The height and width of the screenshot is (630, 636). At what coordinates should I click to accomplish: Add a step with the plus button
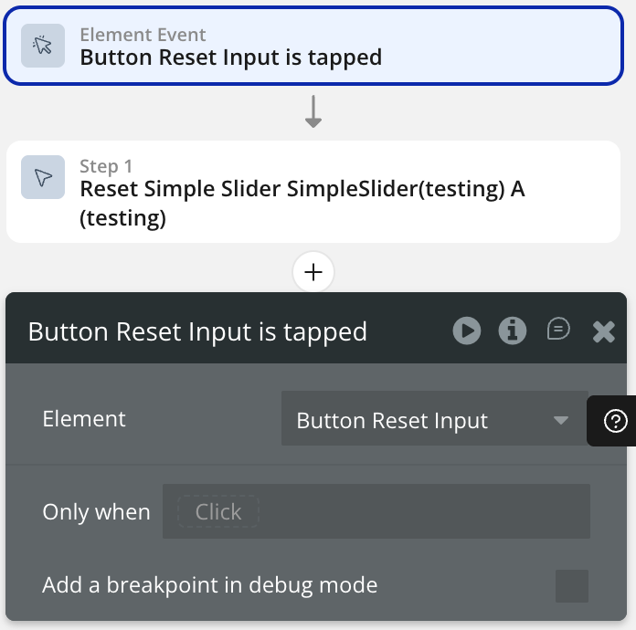pos(313,272)
